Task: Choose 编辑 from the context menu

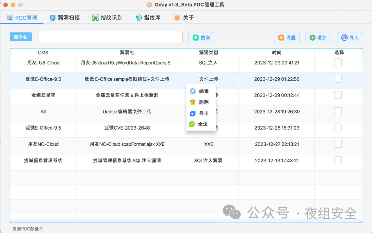Action: (x=201, y=91)
